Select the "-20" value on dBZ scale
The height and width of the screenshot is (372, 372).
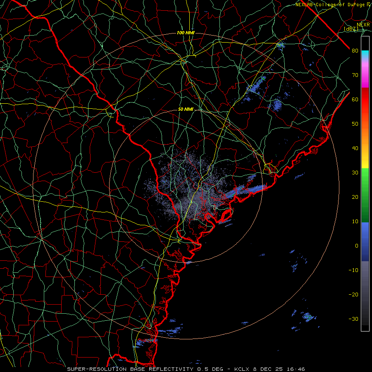coord(353,294)
